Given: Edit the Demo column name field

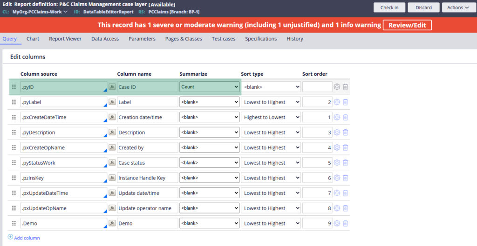Looking at the screenshot, I should click(x=148, y=223).
